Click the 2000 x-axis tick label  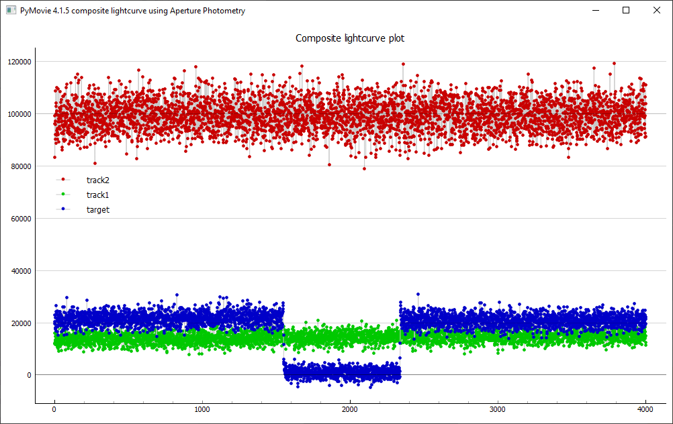point(349,409)
